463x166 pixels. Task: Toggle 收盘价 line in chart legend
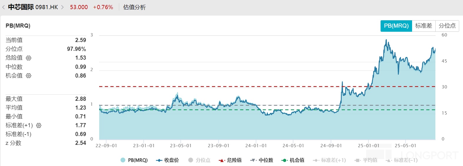click(167, 160)
